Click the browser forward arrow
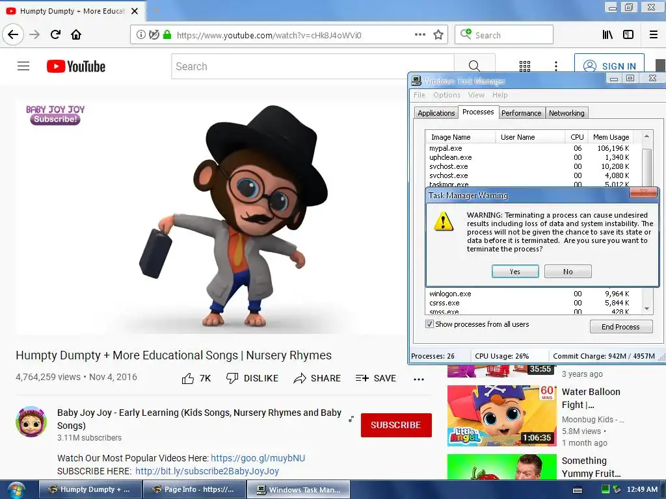The width and height of the screenshot is (666, 499). pos(34,34)
